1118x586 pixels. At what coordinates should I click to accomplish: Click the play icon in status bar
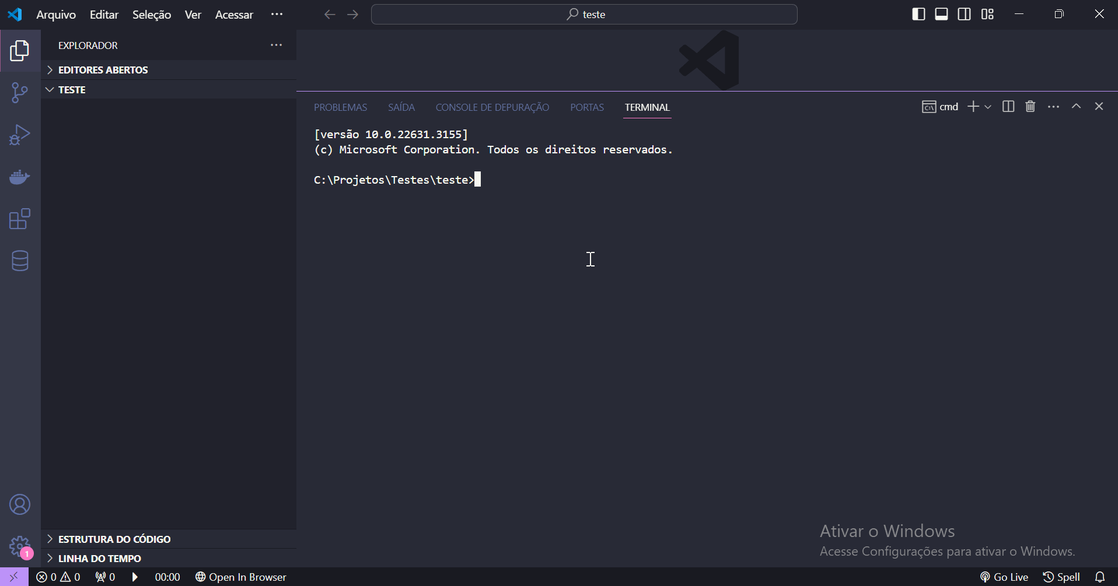[x=135, y=577]
